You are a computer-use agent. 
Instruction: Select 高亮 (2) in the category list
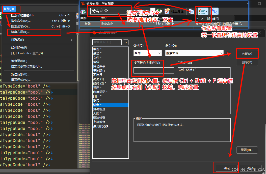(x=110, y=83)
